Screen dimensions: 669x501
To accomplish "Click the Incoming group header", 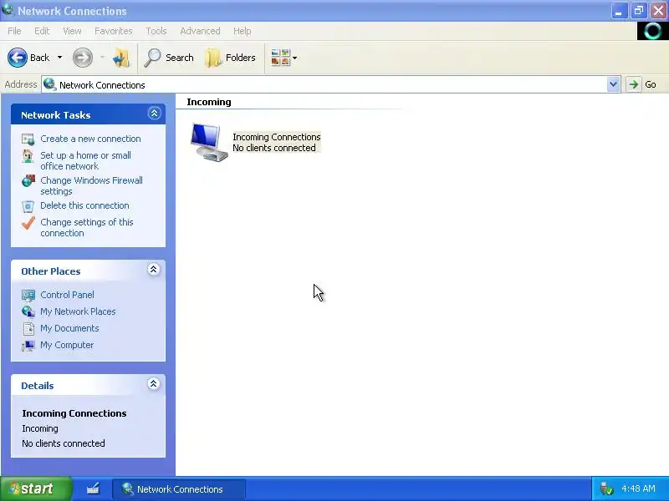I will coord(208,102).
